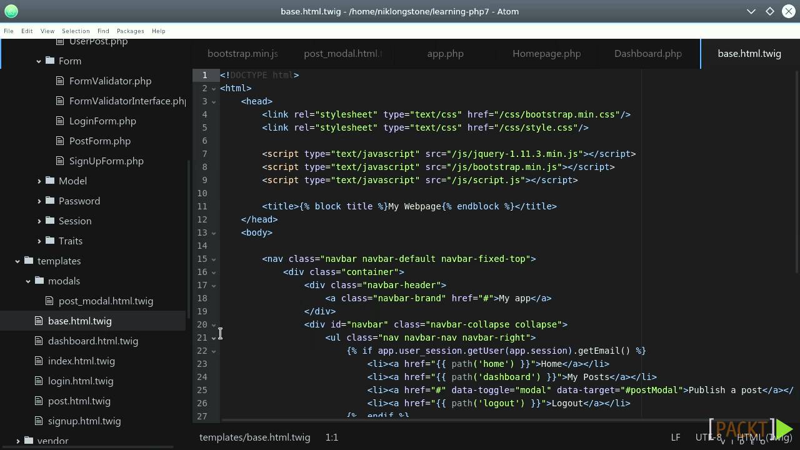The width and height of the screenshot is (800, 450).
Task: Click the folder icon of the Password directory
Action: coord(50,201)
